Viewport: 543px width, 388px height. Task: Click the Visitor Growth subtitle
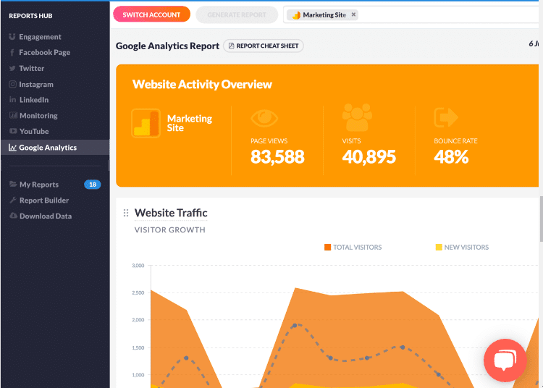click(x=169, y=229)
